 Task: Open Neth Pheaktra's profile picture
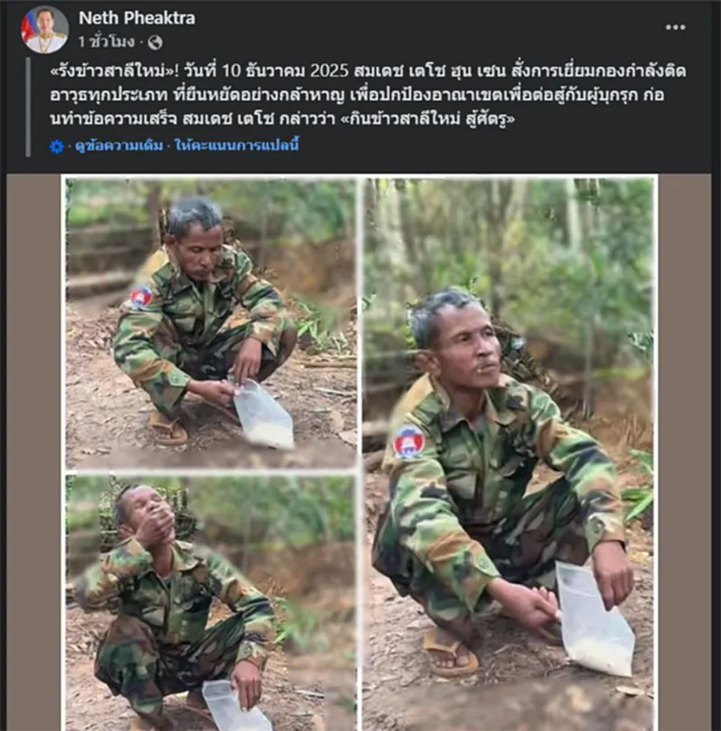click(45, 29)
